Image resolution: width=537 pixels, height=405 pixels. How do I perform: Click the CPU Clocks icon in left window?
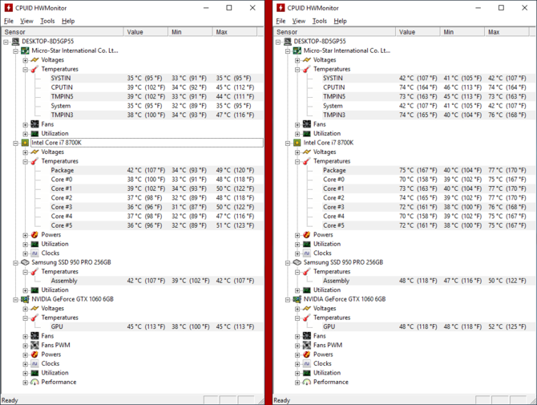34,253
